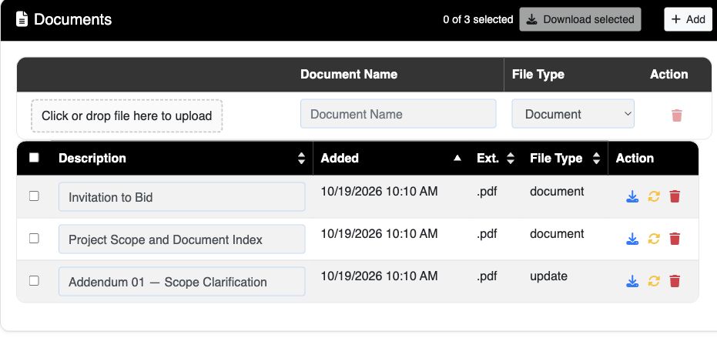
Task: Focus the Document Name input field
Action: (x=398, y=114)
